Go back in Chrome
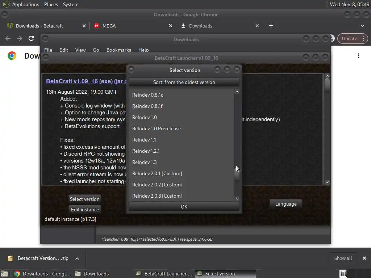The image size is (371, 278). (x=8, y=38)
